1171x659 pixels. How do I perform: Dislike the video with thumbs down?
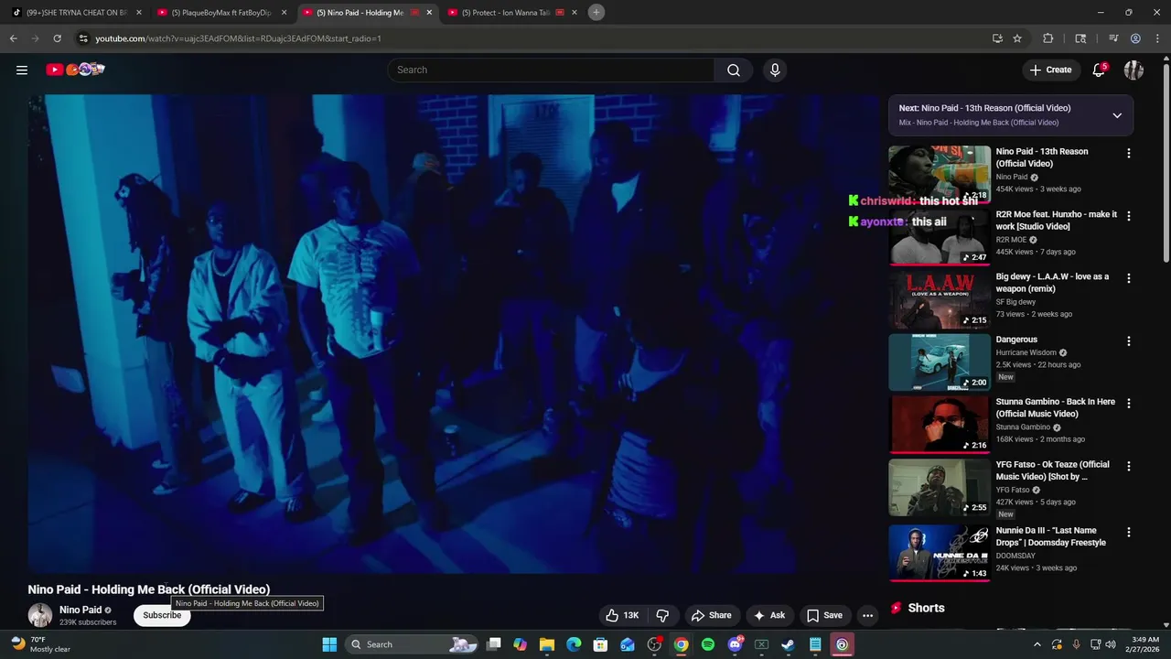663,615
